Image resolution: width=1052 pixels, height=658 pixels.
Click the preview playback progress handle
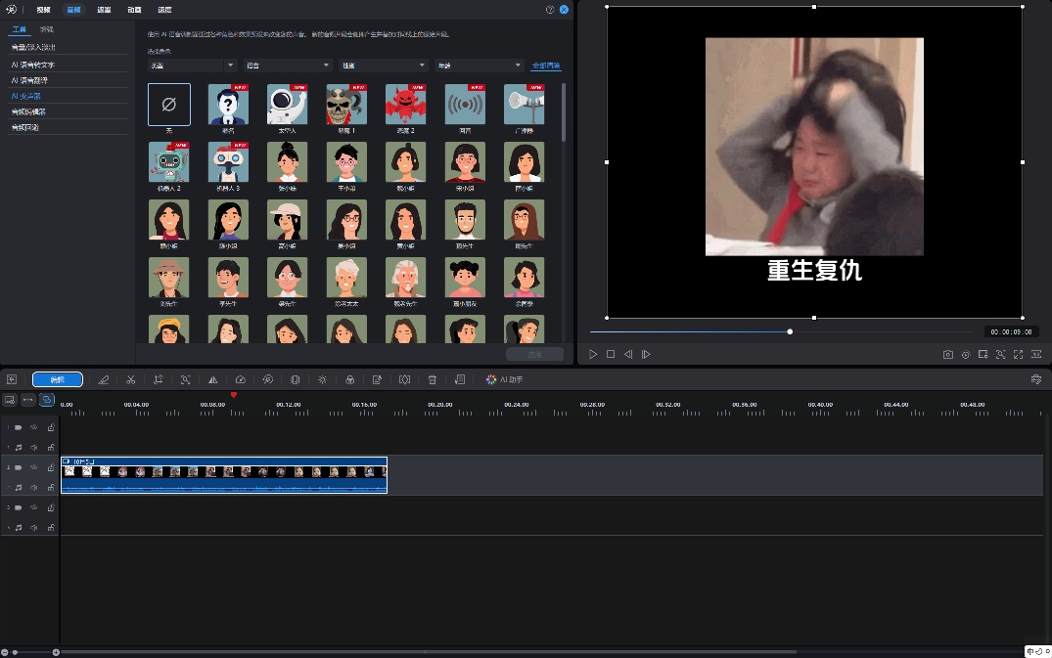pos(790,331)
